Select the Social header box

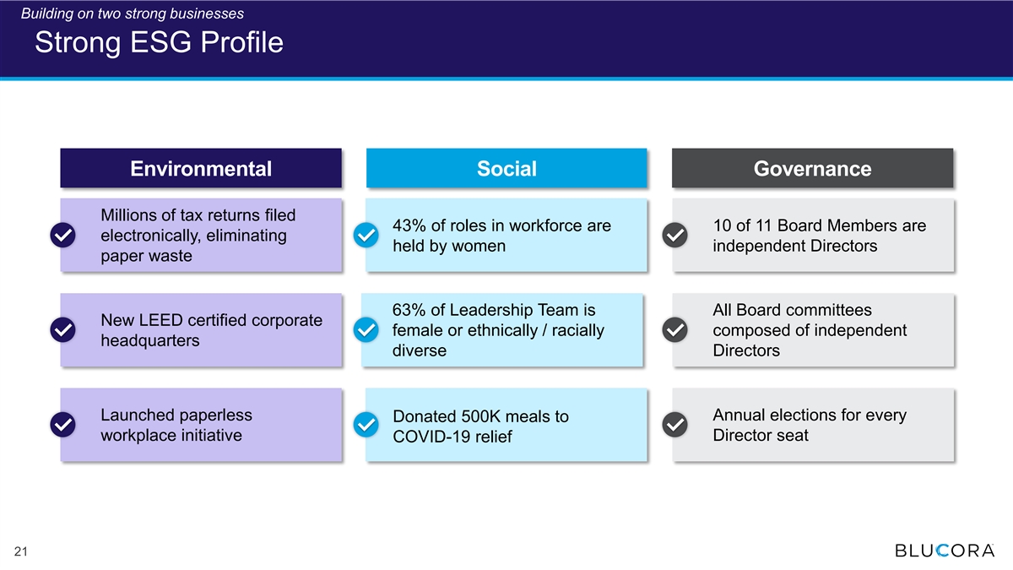click(x=506, y=168)
